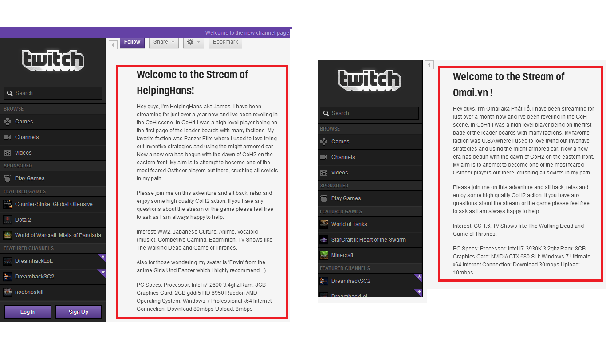Click the HelpingHans stream welcome heading
Image resolution: width=606 pixels, height=341 pixels.
pos(192,83)
